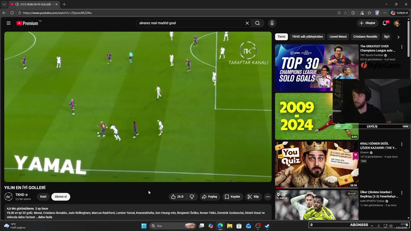Open the Beşiktaş Fenerbahçe match thumbnail
The width and height of the screenshot is (411, 231).
(x=317, y=205)
